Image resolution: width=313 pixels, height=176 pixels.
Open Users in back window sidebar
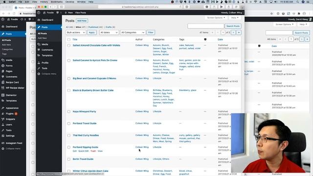click(9, 125)
